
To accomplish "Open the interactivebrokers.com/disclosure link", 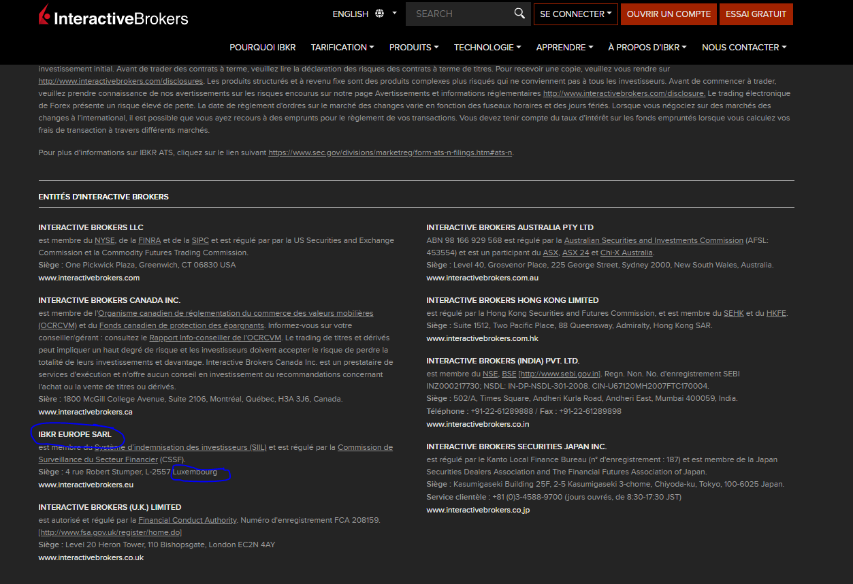I will tap(624, 93).
